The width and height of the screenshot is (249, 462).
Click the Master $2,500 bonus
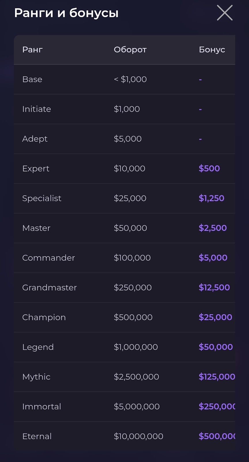[x=213, y=228]
